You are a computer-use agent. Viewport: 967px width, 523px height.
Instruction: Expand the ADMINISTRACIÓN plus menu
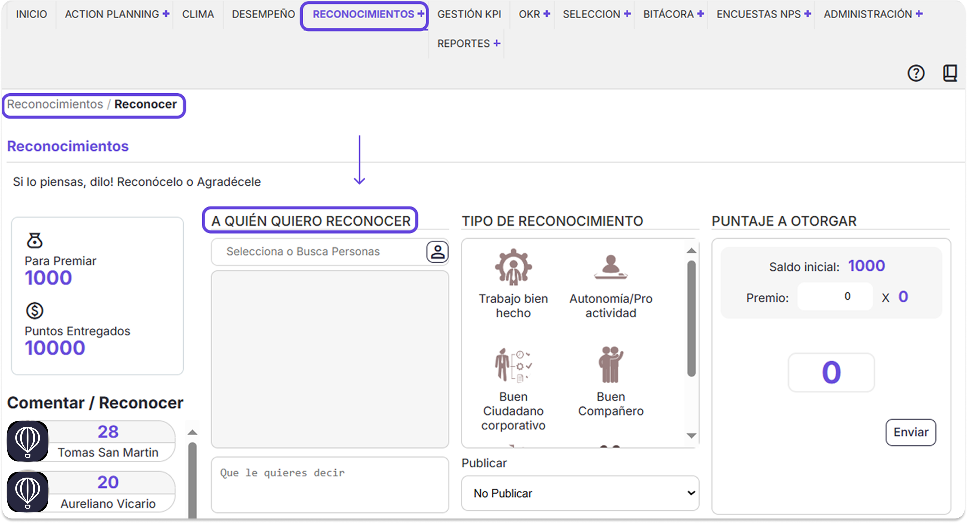coord(872,14)
